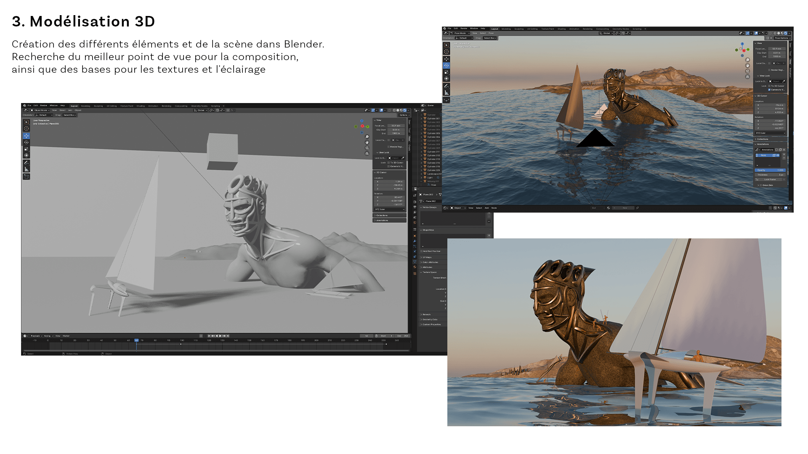Image resolution: width=808 pixels, height=454 pixels.
Task: Open the Output properties tab icon
Action: 415,207
